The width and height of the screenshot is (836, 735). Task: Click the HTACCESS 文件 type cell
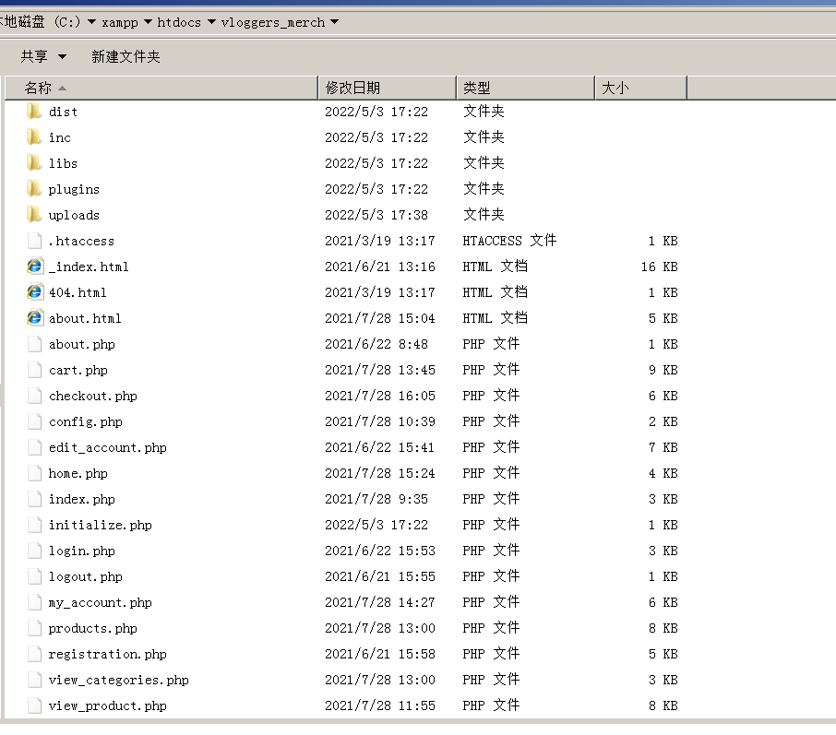pos(509,241)
